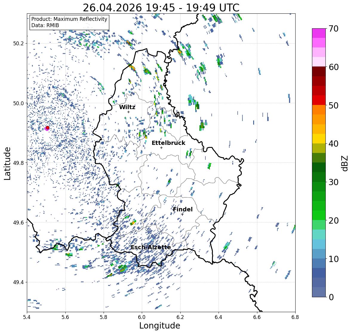The height and width of the screenshot is (333, 352).
Task: Click the dBZ colorbar label
Action: 345,163
